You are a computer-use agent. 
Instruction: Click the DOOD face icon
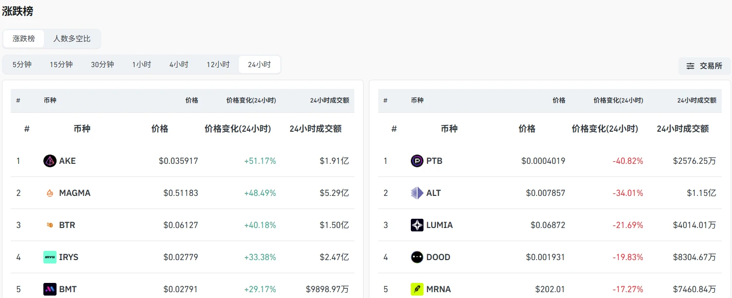(x=417, y=257)
